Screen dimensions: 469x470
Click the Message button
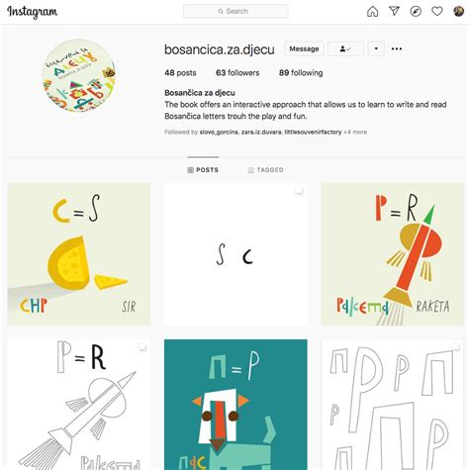[304, 48]
